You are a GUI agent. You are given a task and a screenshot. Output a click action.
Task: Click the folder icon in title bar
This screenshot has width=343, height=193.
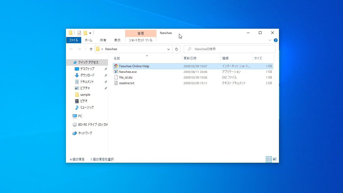point(71,33)
